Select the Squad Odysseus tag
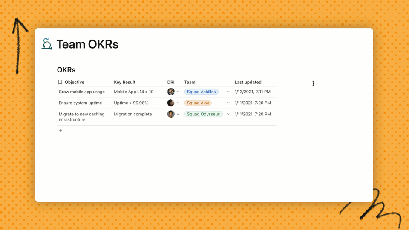This screenshot has width=409, height=230. (204, 114)
